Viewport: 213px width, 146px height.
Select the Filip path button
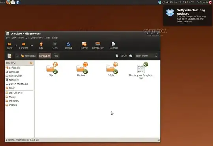56,56
